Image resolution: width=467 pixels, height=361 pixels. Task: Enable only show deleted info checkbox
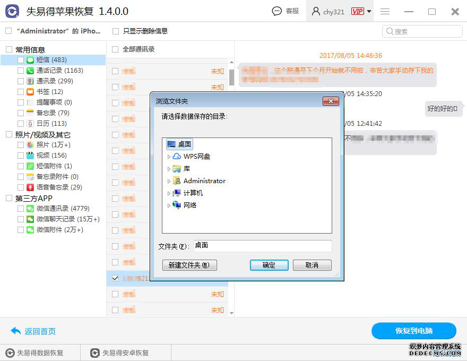[116, 31]
